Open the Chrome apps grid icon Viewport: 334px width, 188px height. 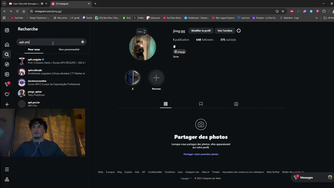tap(4, 18)
